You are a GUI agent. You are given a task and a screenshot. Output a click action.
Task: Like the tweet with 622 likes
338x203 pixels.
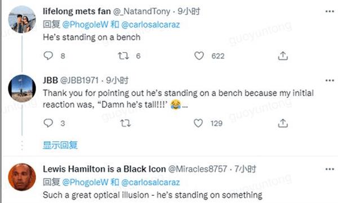point(199,56)
